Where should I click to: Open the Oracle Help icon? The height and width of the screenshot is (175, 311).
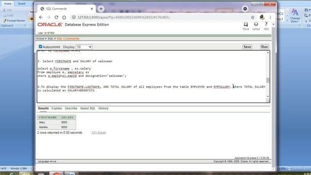pyautogui.click(x=266, y=26)
